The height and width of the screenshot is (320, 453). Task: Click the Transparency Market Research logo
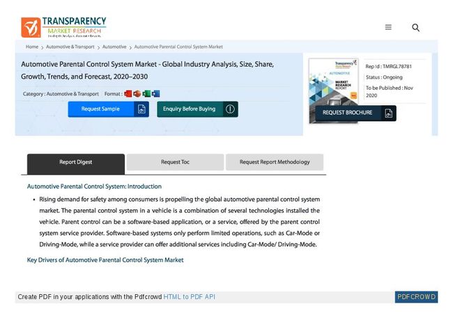pyautogui.click(x=63, y=27)
